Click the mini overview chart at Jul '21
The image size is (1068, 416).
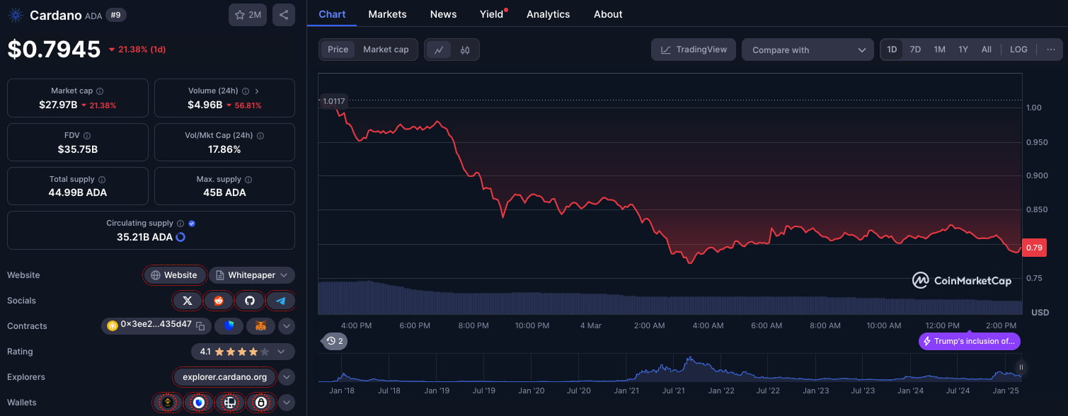tap(674, 369)
